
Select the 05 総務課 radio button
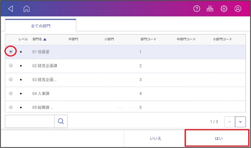[x=11, y=107]
